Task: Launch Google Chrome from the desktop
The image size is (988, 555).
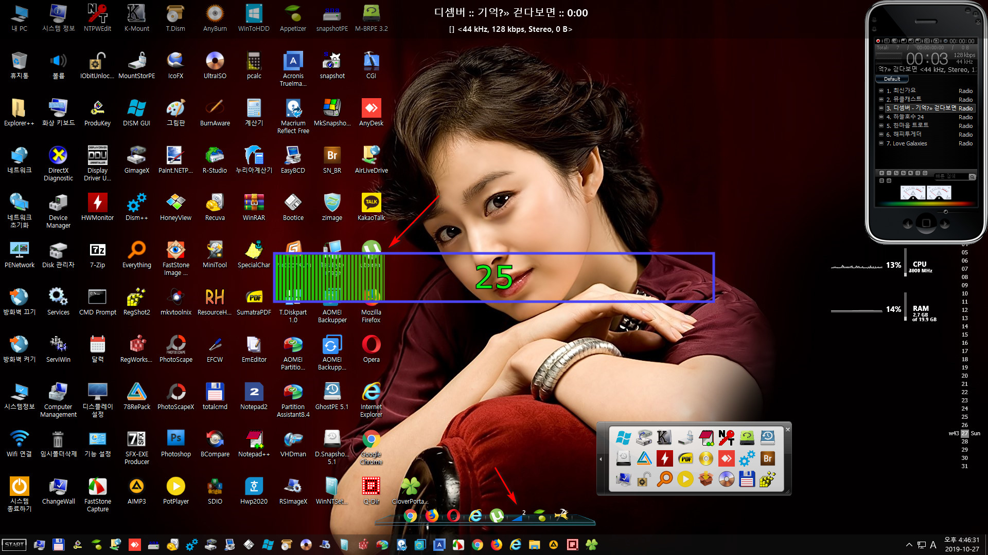Action: coord(371,447)
